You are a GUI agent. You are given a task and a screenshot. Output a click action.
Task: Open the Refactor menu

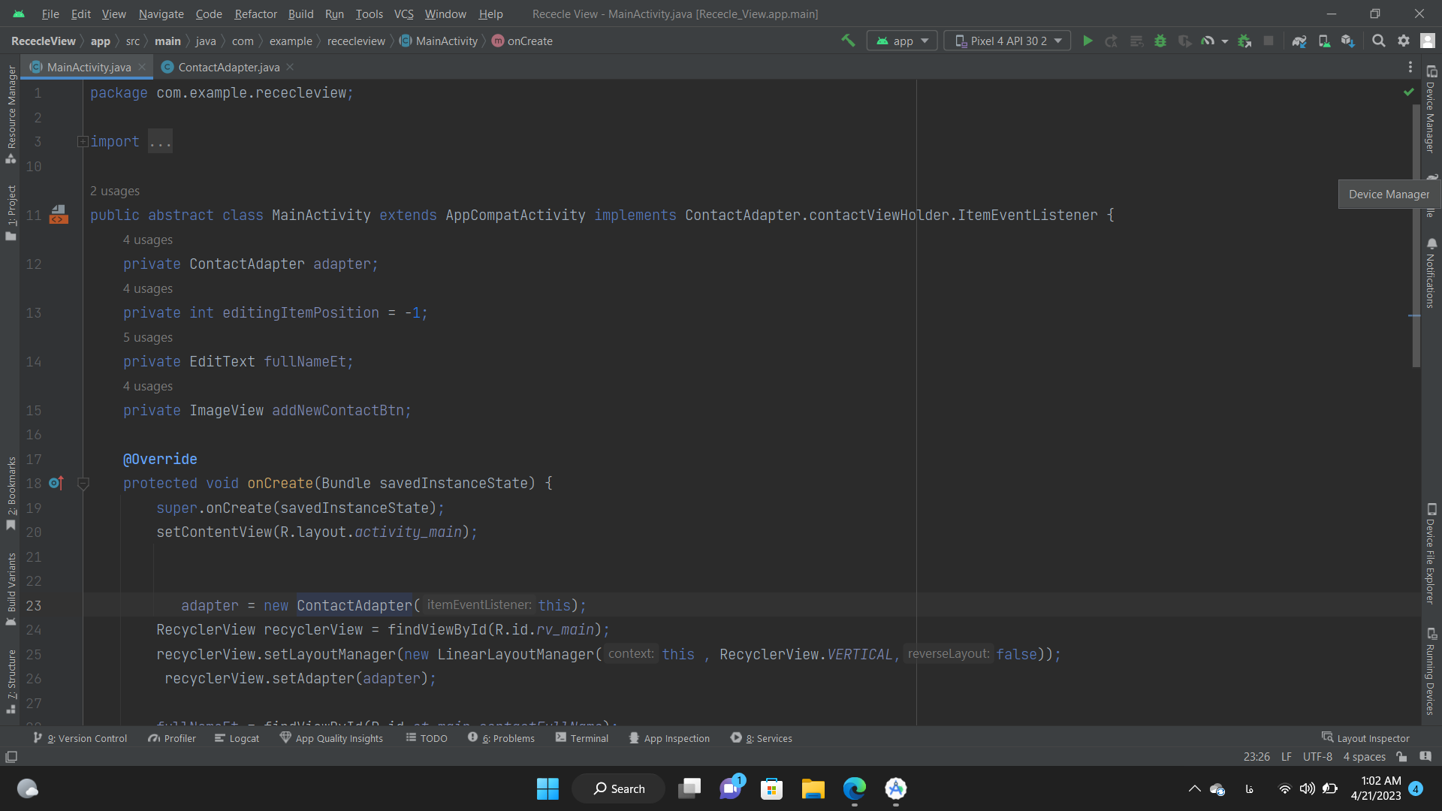click(x=255, y=14)
